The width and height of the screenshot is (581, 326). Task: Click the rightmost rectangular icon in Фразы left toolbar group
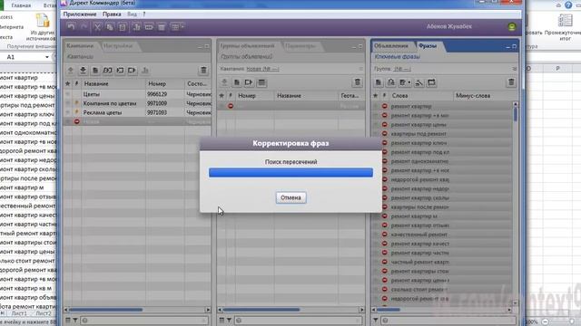point(431,82)
